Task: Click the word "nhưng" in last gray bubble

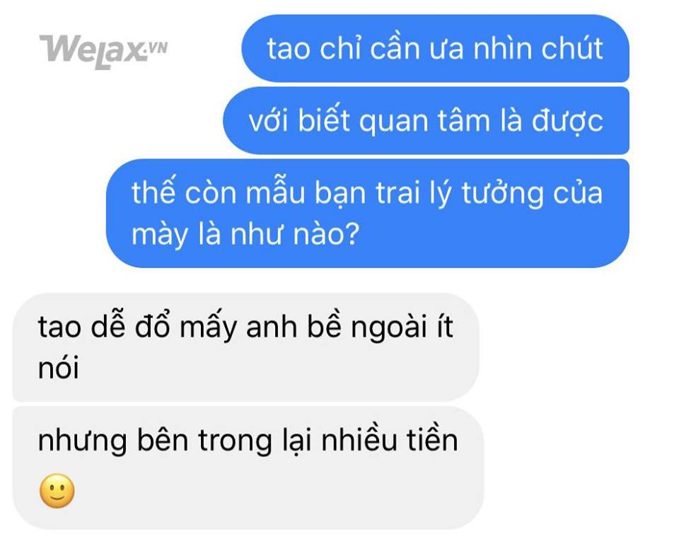Action: 82,441
